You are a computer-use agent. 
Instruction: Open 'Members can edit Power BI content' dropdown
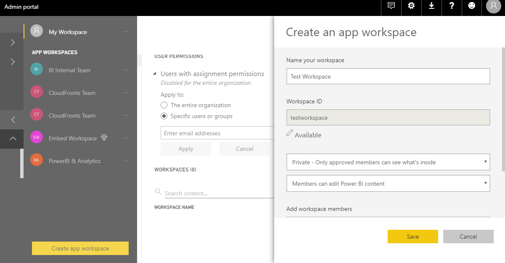click(x=388, y=183)
